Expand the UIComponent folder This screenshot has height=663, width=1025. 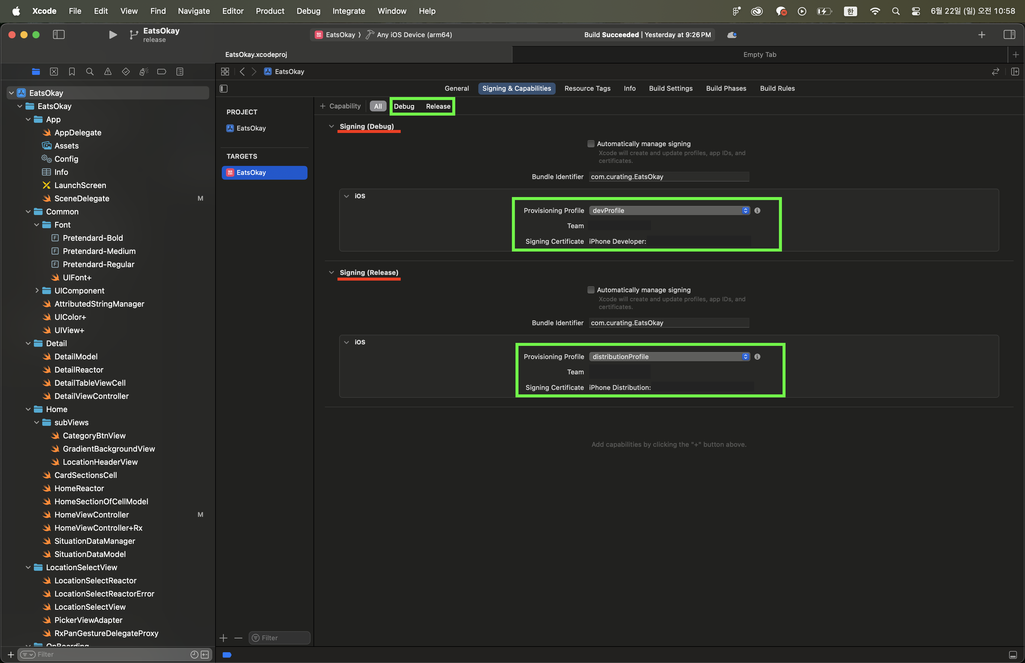click(x=37, y=290)
